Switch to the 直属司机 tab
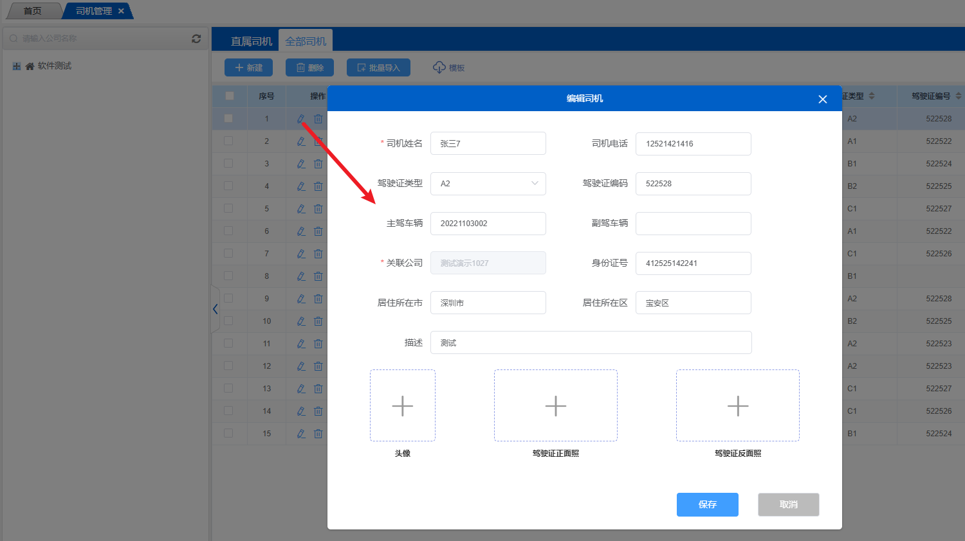965x541 pixels. (x=252, y=41)
